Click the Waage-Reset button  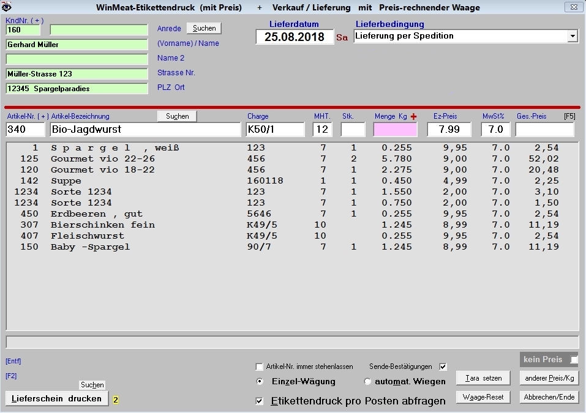483,397
